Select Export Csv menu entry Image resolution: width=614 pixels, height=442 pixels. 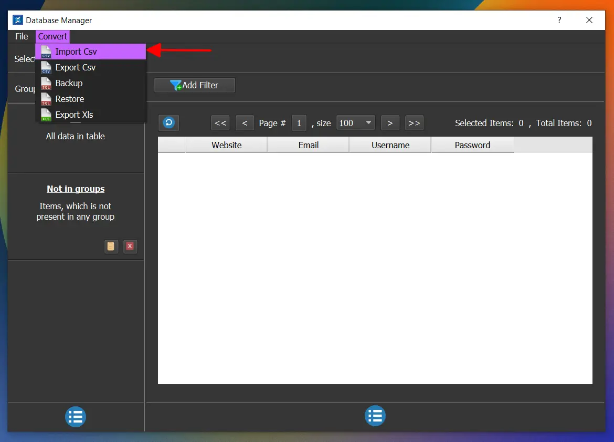[x=90, y=67]
